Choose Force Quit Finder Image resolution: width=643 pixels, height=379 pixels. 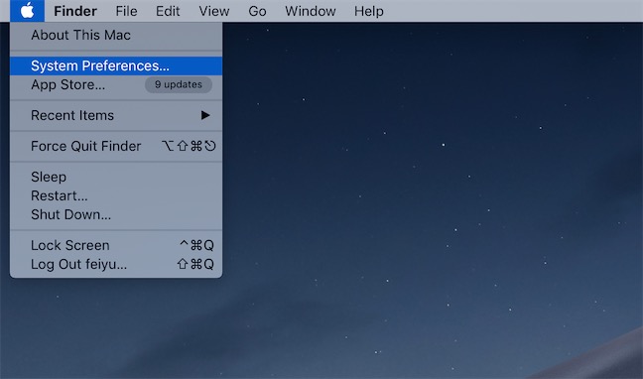(116, 147)
